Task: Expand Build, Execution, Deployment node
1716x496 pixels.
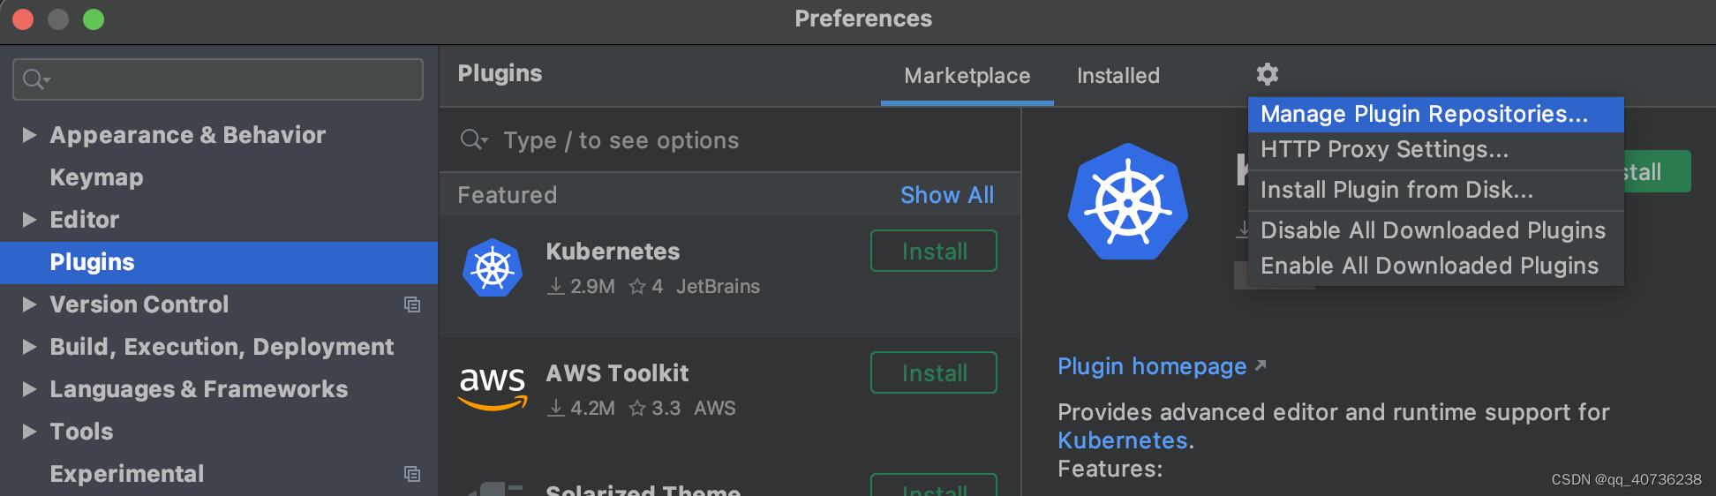Action: coord(29,347)
